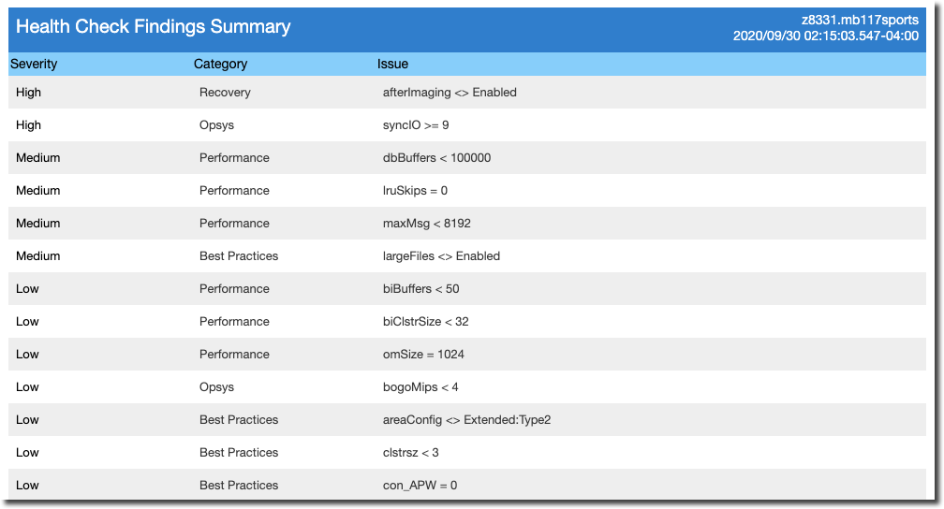Image resolution: width=944 pixels, height=509 pixels.
Task: Select the areaConfig <> Extended:Type2 issue
Action: [x=466, y=419]
